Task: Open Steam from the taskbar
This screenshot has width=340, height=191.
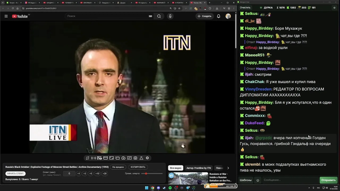Action: [x=164, y=188]
